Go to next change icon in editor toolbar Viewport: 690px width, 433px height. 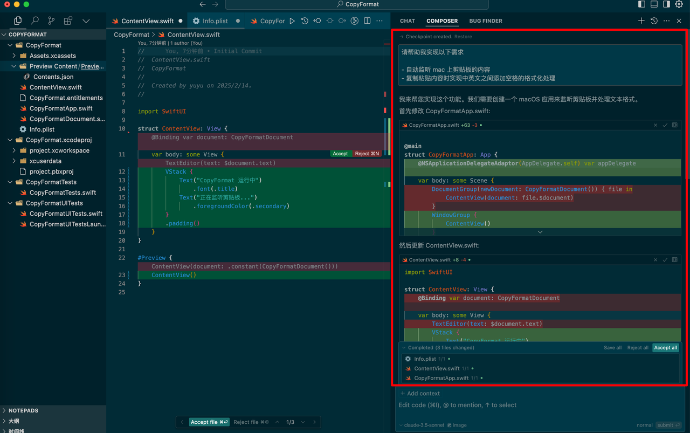(x=342, y=21)
